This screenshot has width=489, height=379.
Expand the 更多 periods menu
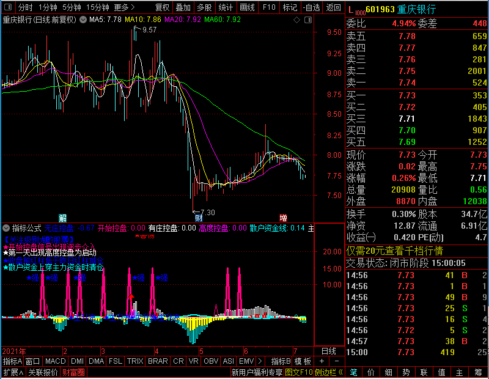coord(124,7)
